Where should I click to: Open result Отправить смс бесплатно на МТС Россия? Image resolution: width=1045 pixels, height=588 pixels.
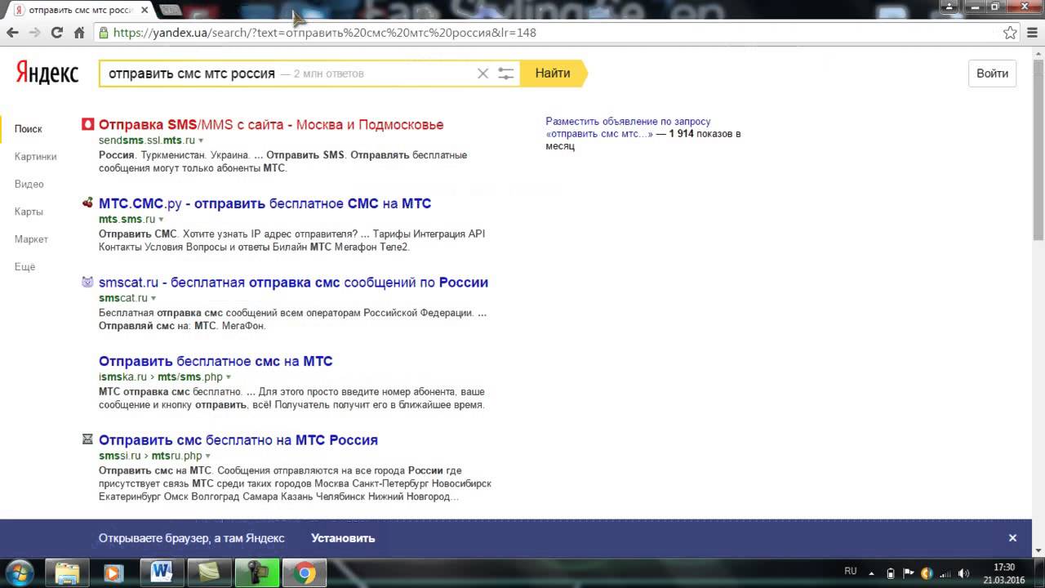point(238,440)
